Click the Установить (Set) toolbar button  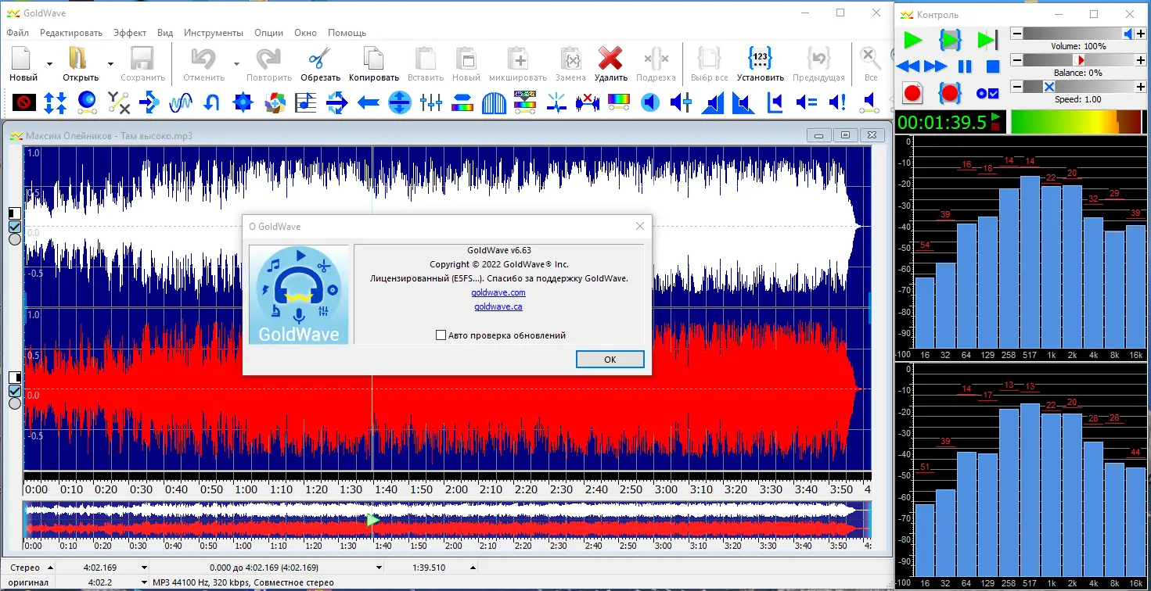tap(761, 64)
